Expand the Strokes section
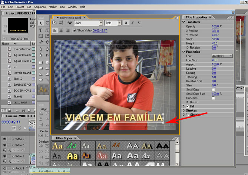 tap(183, 110)
